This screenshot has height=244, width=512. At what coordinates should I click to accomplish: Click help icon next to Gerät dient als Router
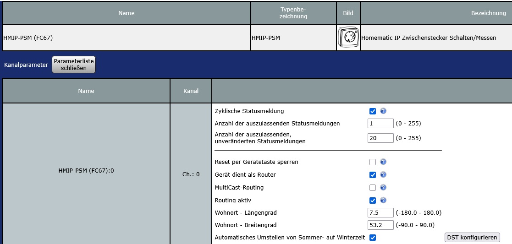(383, 175)
